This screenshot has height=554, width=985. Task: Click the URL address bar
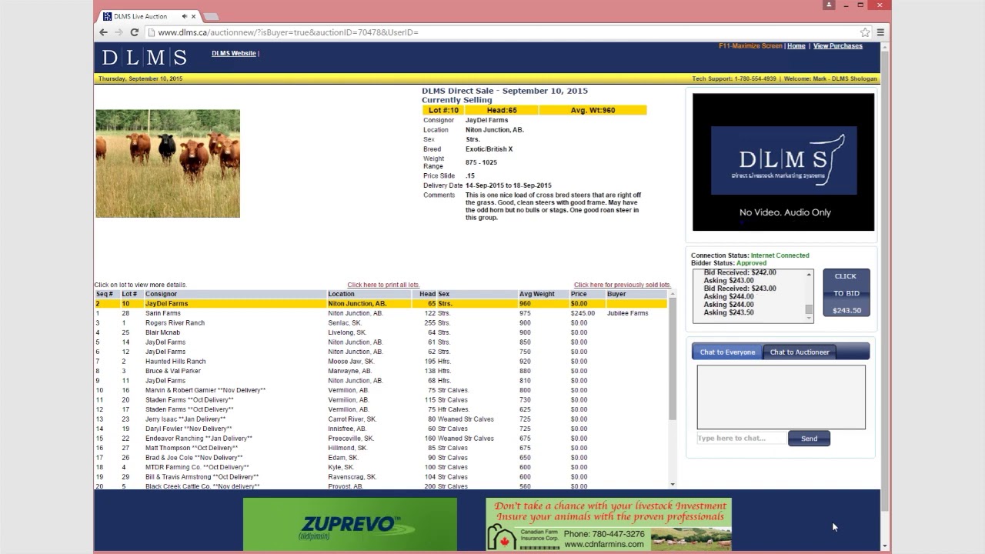pyautogui.click(x=508, y=32)
